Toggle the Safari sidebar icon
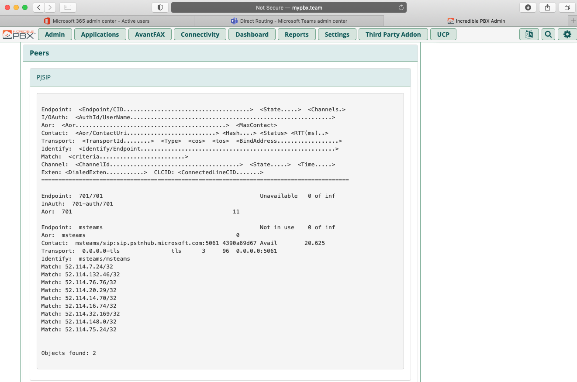 (x=68, y=7)
